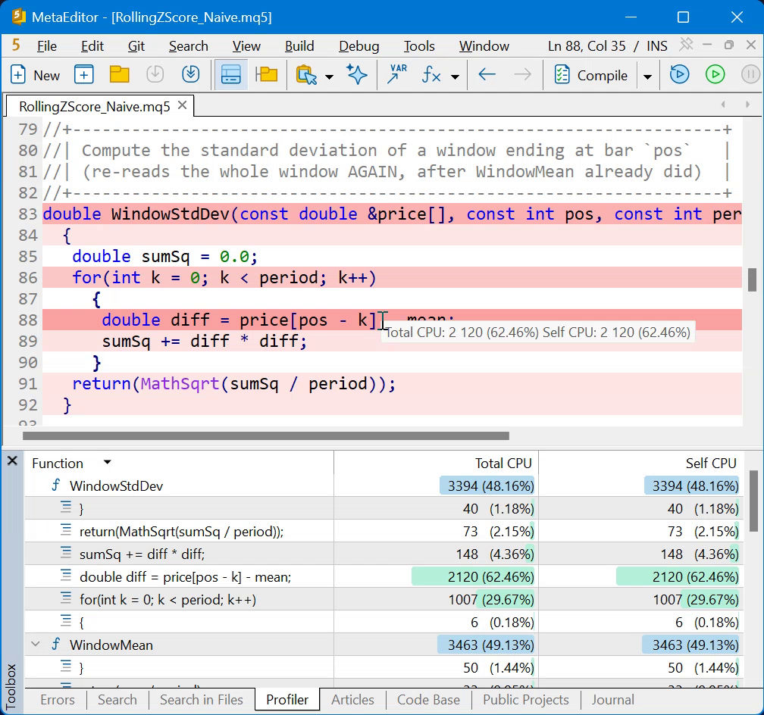Switch to the Articles tab
Screen dimensions: 764x715
click(x=352, y=699)
